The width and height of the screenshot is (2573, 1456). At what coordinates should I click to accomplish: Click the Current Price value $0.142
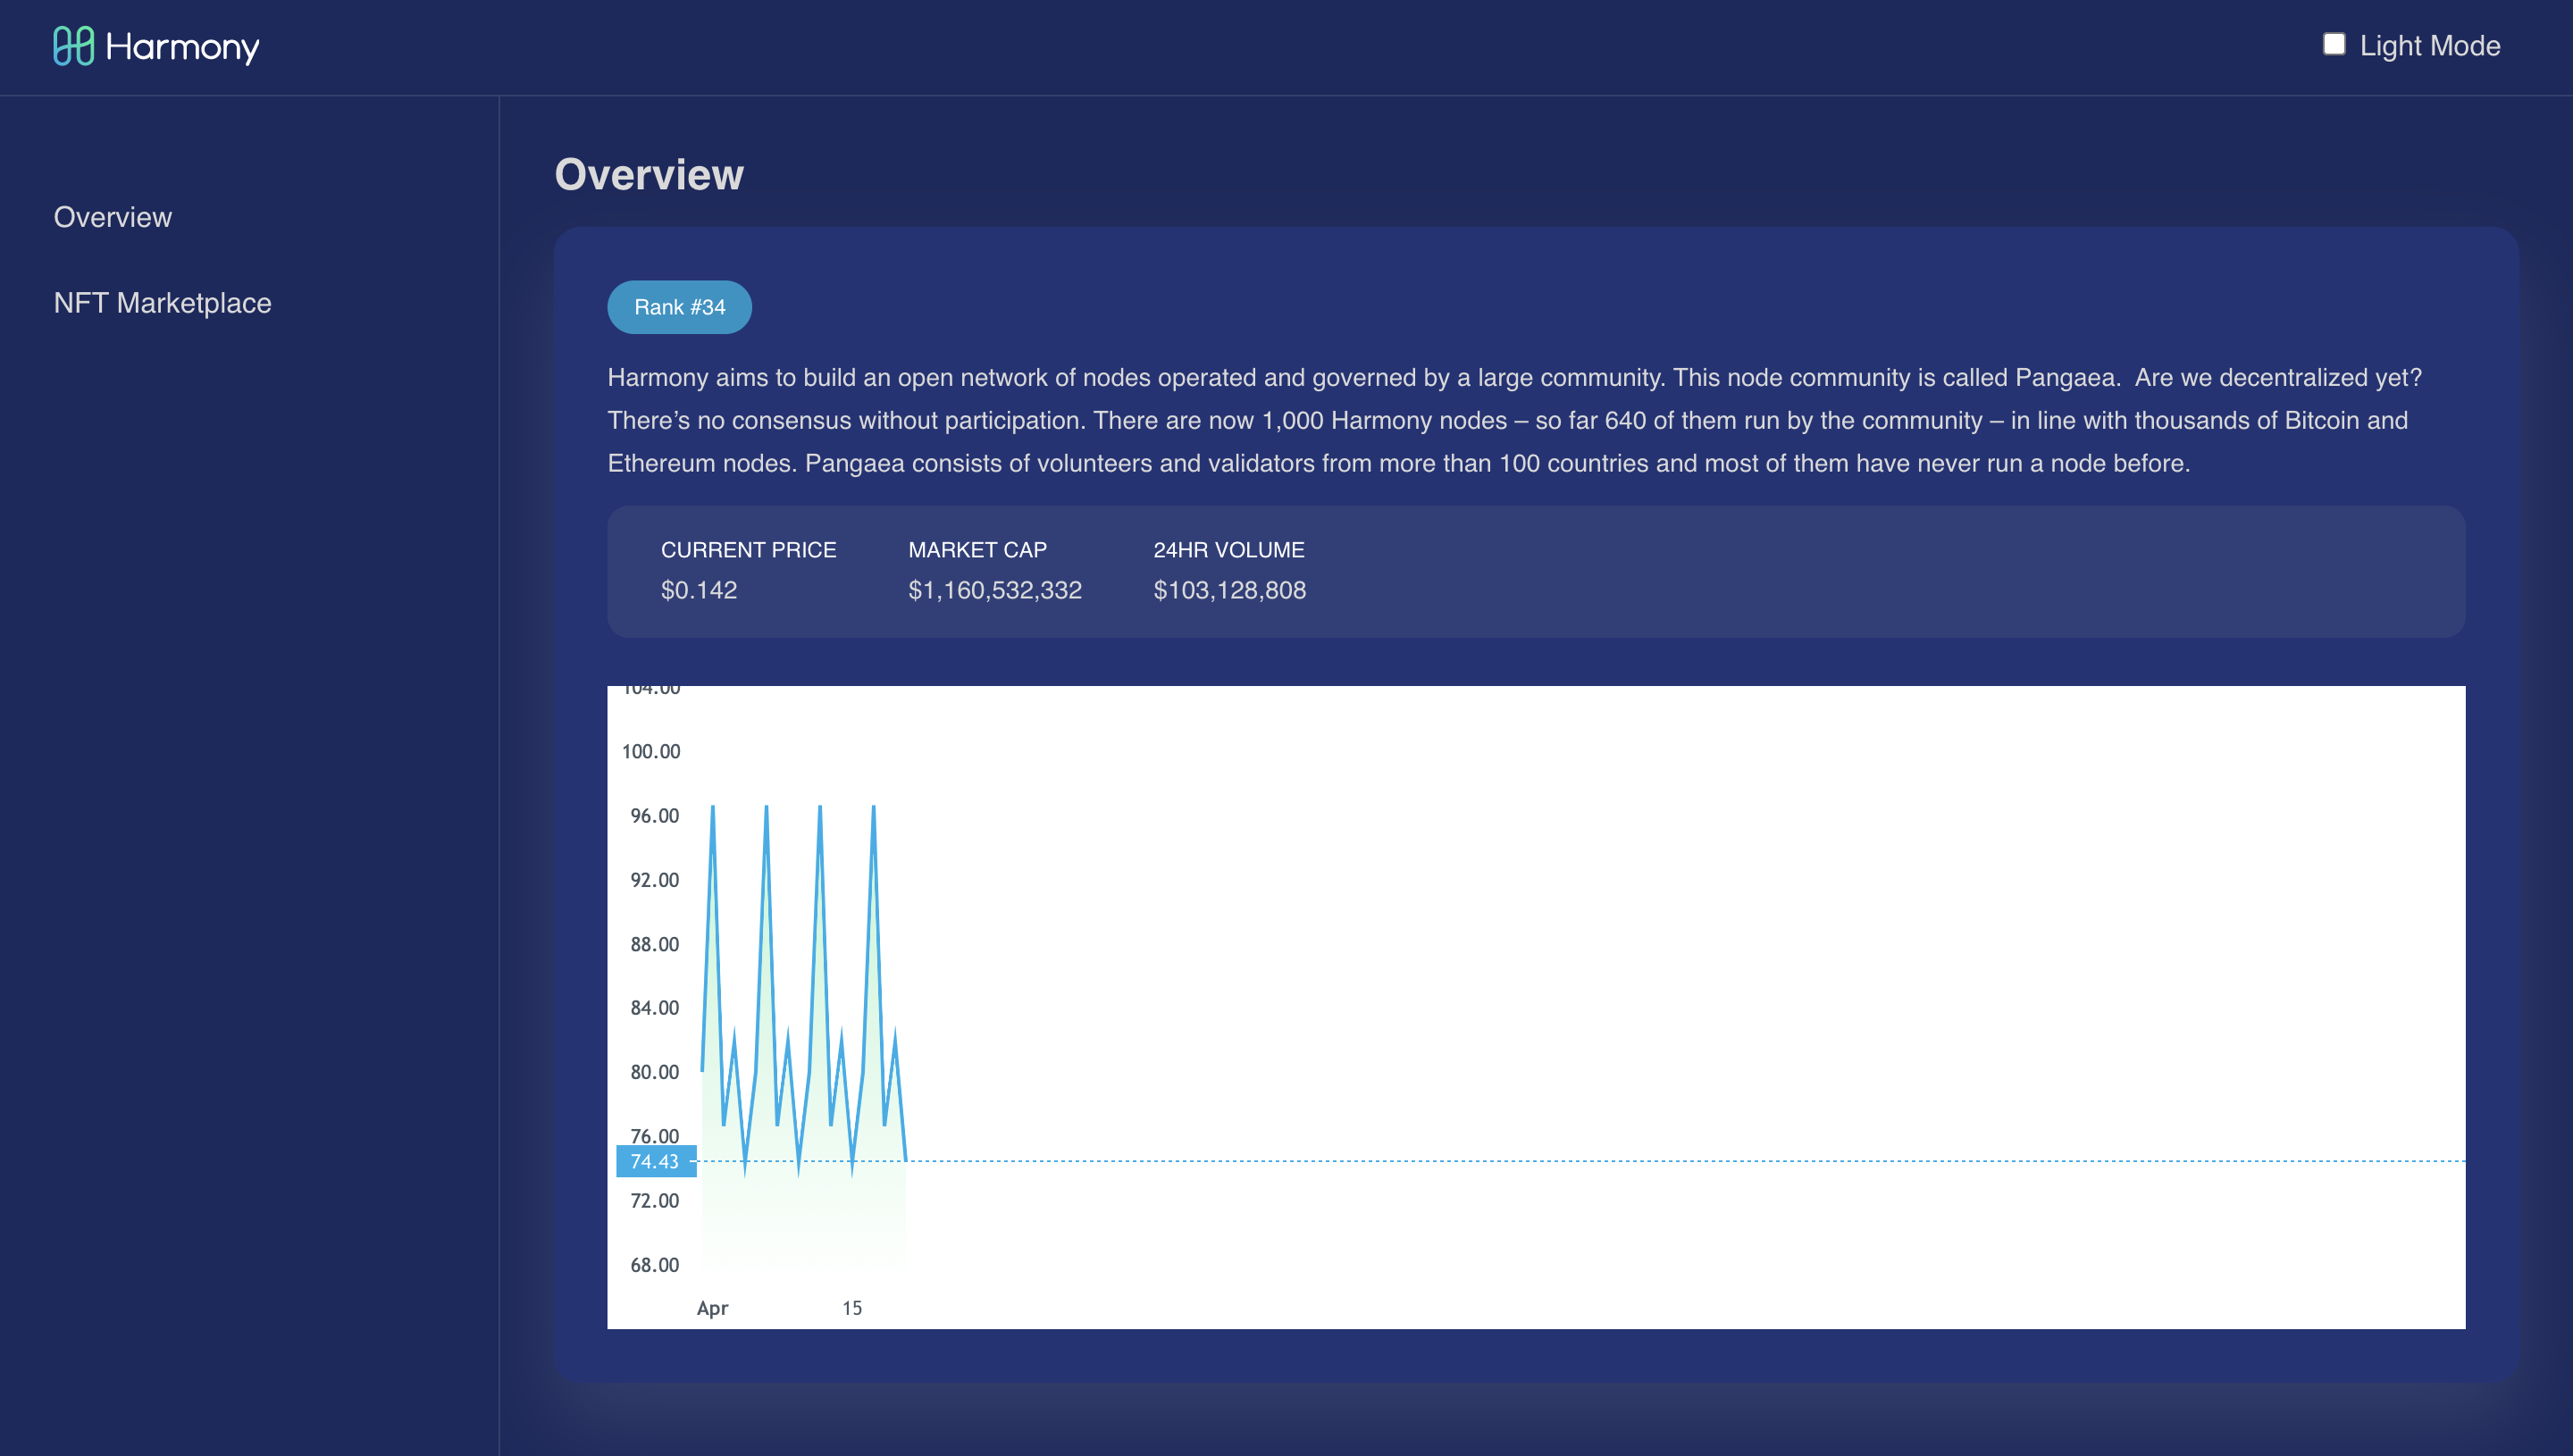[x=698, y=590]
